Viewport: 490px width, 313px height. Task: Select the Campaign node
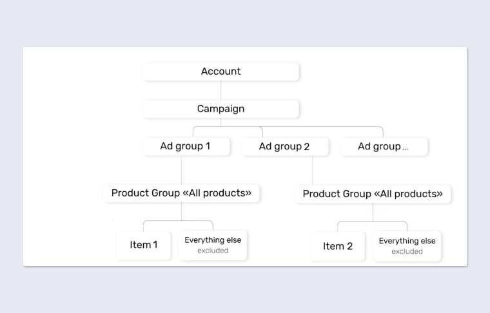tap(220, 109)
